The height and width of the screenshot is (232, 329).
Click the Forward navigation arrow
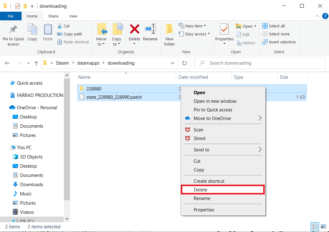click(19, 63)
